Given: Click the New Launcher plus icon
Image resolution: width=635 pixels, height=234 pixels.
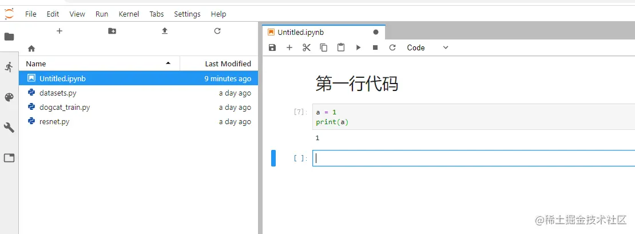Looking at the screenshot, I should click(x=59, y=31).
